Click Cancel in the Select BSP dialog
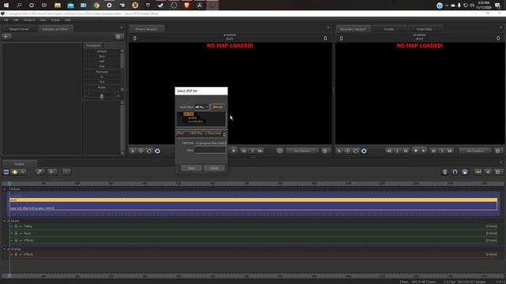Screen dimensions: 506x284 point(214,168)
